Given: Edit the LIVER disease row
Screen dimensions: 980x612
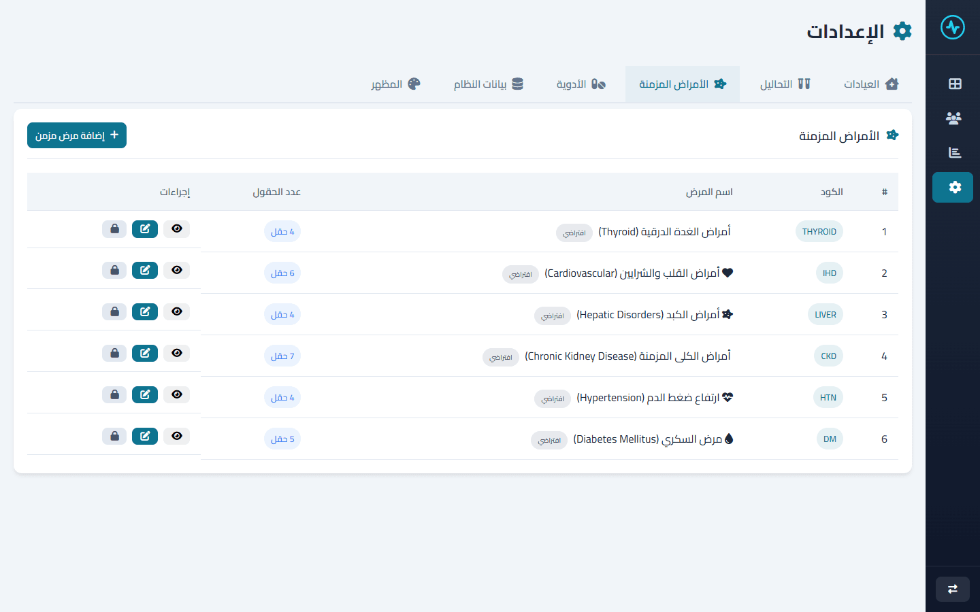Looking at the screenshot, I should tap(145, 312).
